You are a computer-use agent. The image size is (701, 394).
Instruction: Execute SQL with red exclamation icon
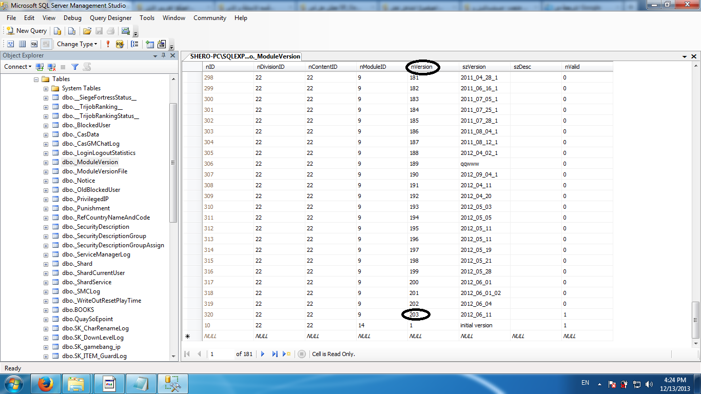point(108,44)
